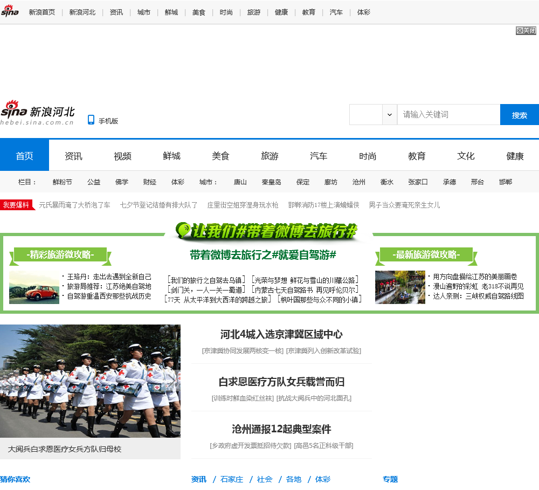Viewport: 539px width, 490px height.
Task: Open the 资讯 main navigation tab
Action: [73, 156]
